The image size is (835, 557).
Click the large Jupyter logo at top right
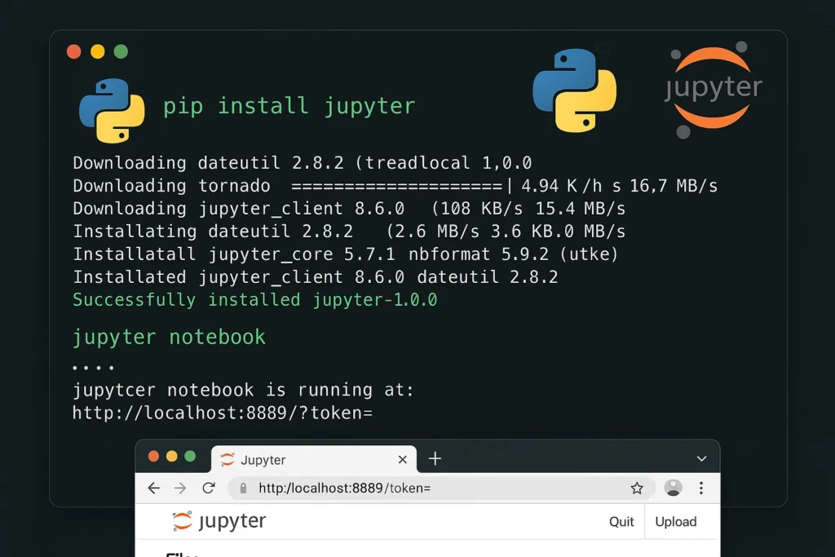[x=714, y=89]
